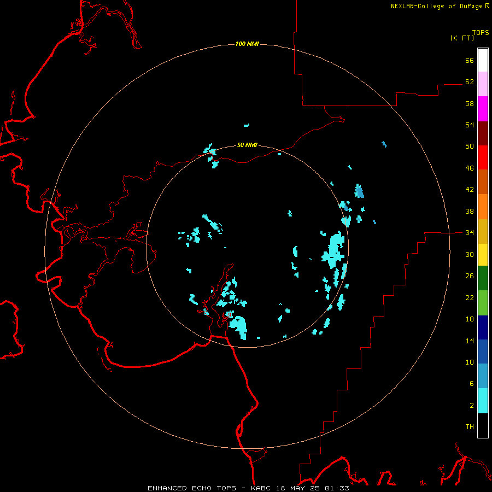Click the dark red (maroon) legend swatch
This screenshot has width=492, height=492.
[483, 133]
